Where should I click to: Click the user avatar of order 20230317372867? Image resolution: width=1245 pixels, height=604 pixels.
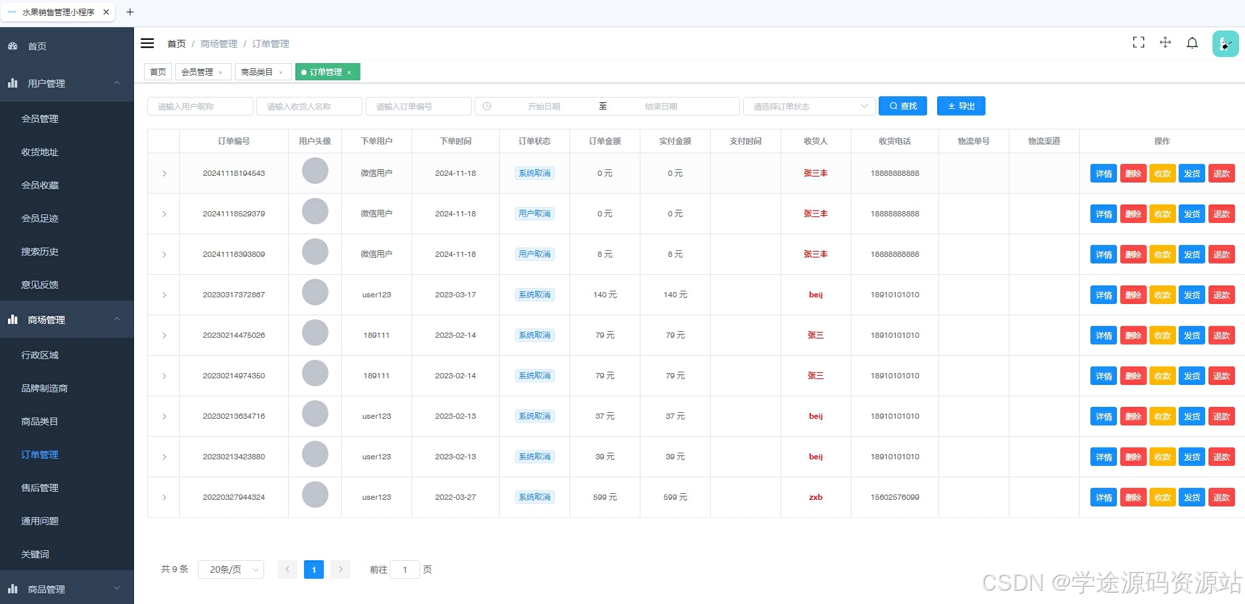(x=315, y=292)
